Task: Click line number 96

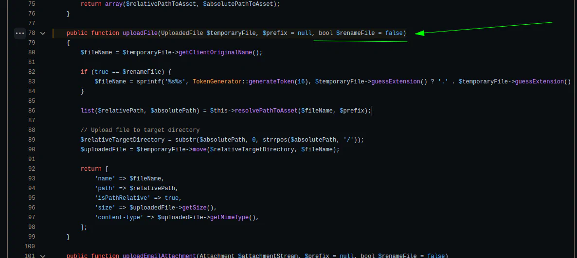Action: point(32,208)
